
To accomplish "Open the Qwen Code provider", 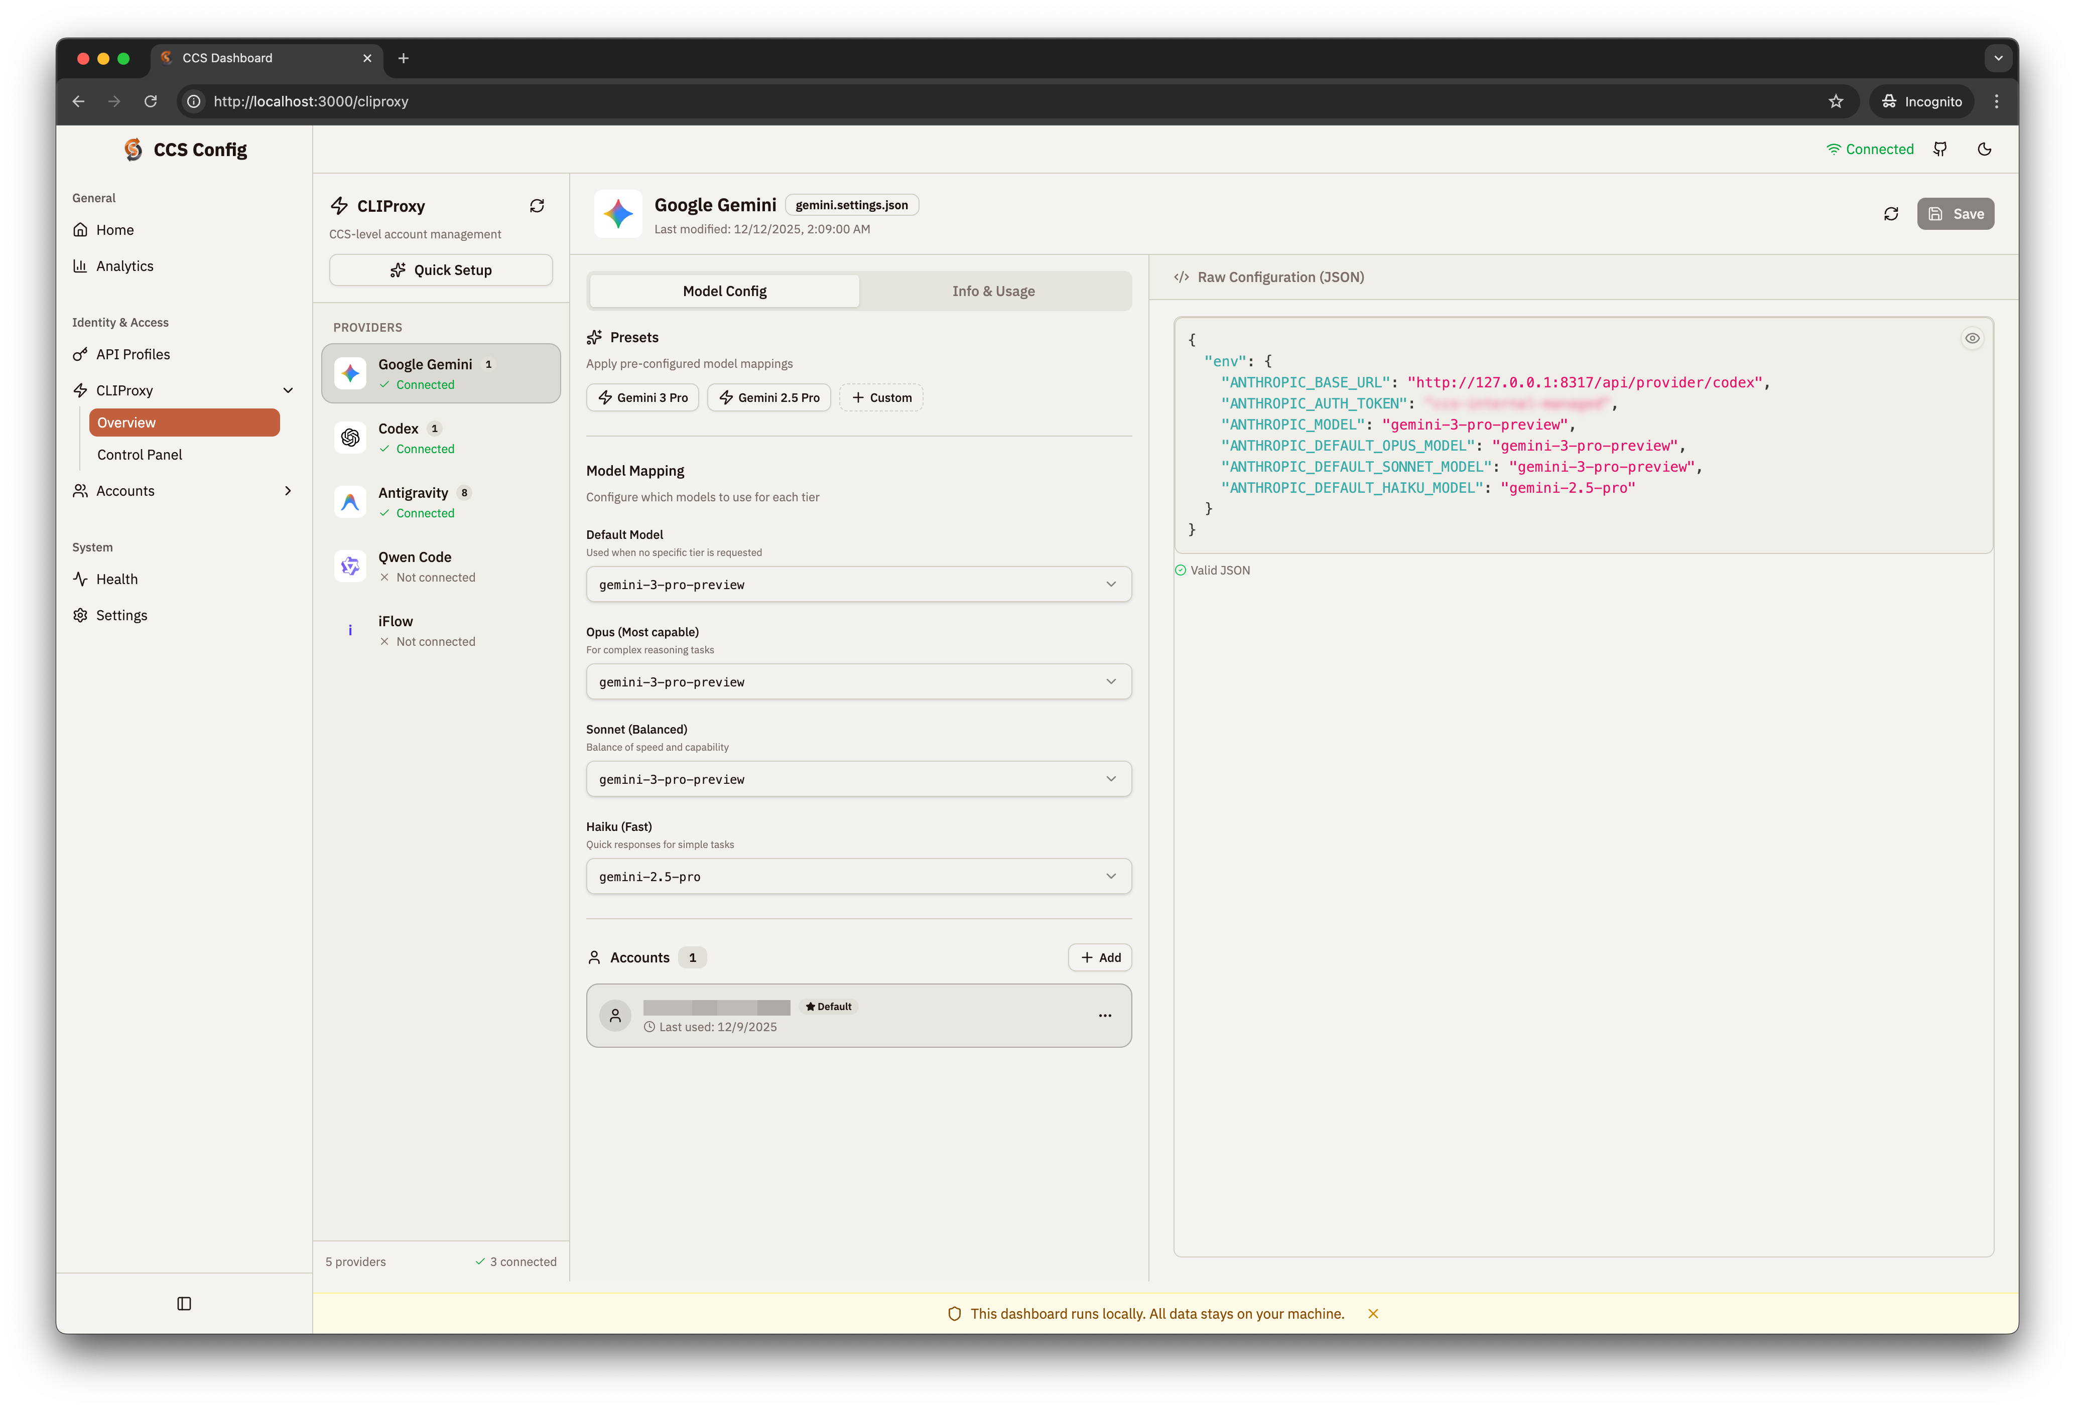I will pos(350,566).
